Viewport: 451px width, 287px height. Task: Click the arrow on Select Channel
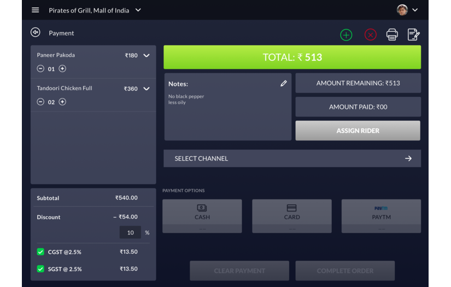tap(408, 159)
